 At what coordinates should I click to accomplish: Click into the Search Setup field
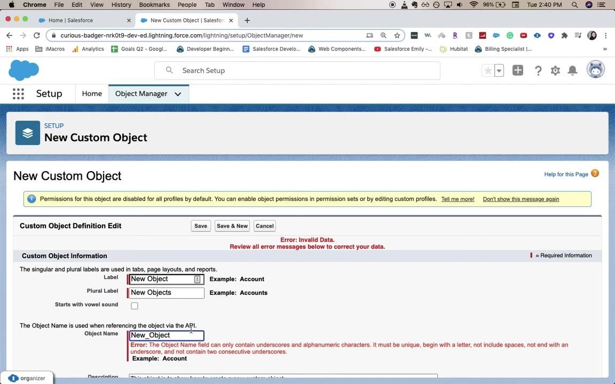pos(297,70)
